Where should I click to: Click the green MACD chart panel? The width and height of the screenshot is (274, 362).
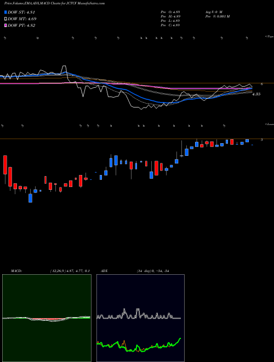[47, 318]
